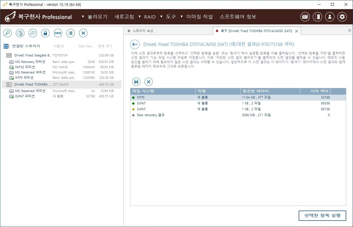Click serial Z2T12AAFS of Drive6
This screenshot has height=227, width=353.
tap(61, 84)
